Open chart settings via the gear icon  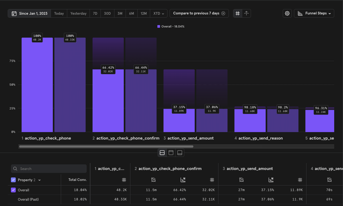[287, 13]
